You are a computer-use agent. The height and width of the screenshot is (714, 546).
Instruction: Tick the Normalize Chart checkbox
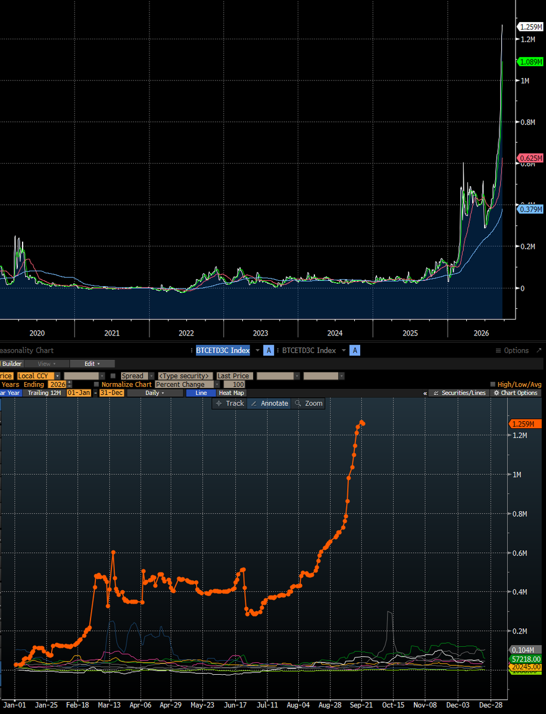pyautogui.click(x=96, y=385)
